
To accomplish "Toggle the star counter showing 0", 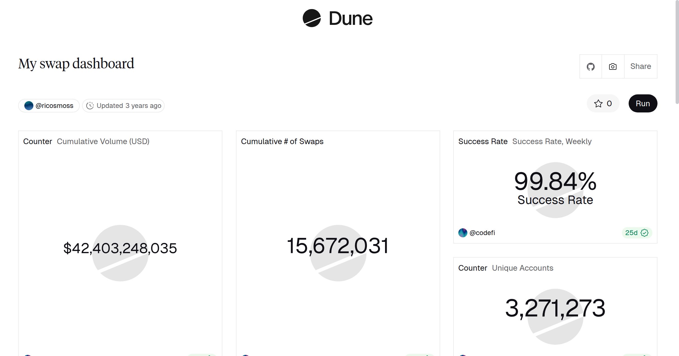I will [x=609, y=104].
